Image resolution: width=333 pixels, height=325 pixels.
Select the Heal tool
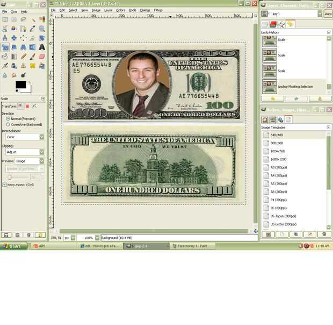(32, 66)
